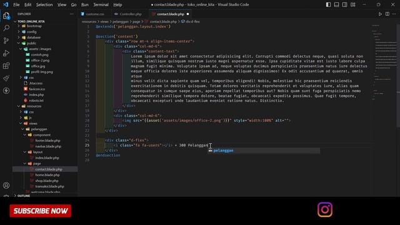Open profil-img.png in explorer

(x=42, y=72)
